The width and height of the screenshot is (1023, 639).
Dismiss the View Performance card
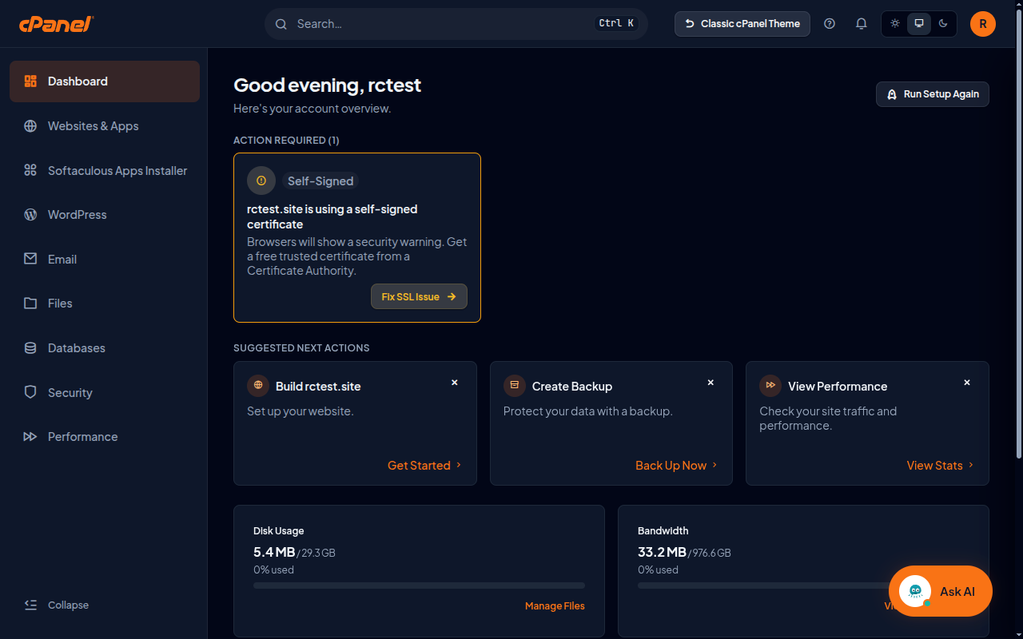click(967, 383)
